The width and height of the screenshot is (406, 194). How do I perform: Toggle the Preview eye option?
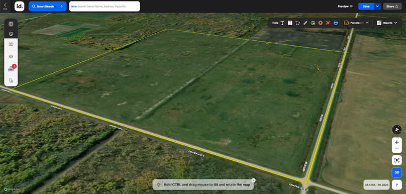coord(345,7)
